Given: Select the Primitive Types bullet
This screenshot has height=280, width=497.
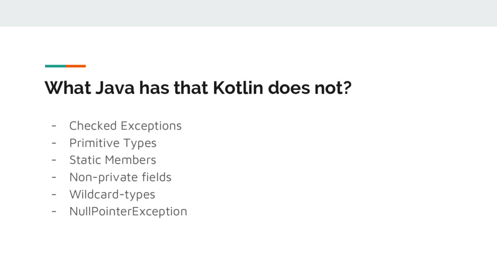Looking at the screenshot, I should 113,143.
